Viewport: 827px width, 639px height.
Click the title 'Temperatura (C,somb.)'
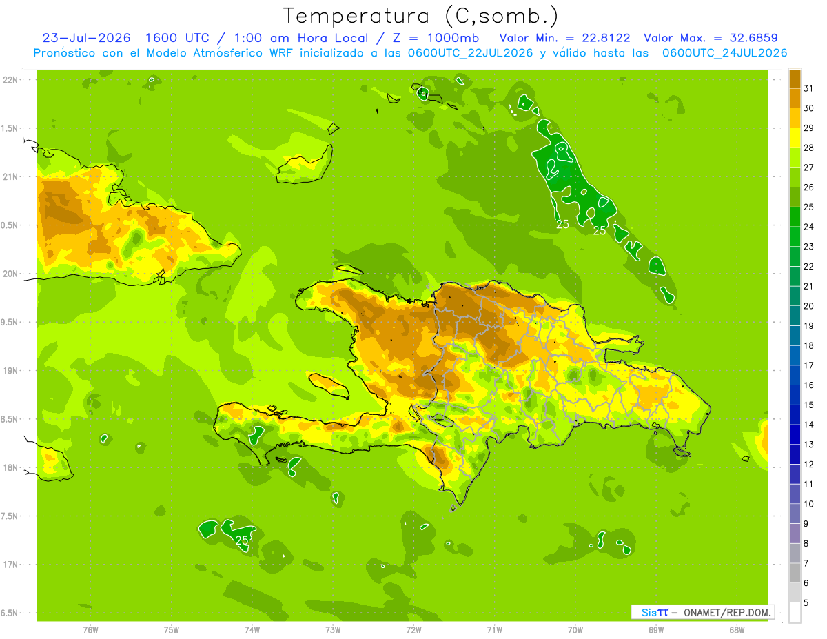(421, 16)
